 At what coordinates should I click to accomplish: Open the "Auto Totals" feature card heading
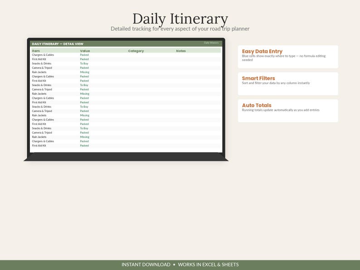[x=257, y=105]
